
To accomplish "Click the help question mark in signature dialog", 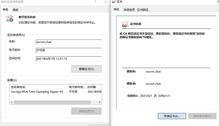I will (95, 2).
